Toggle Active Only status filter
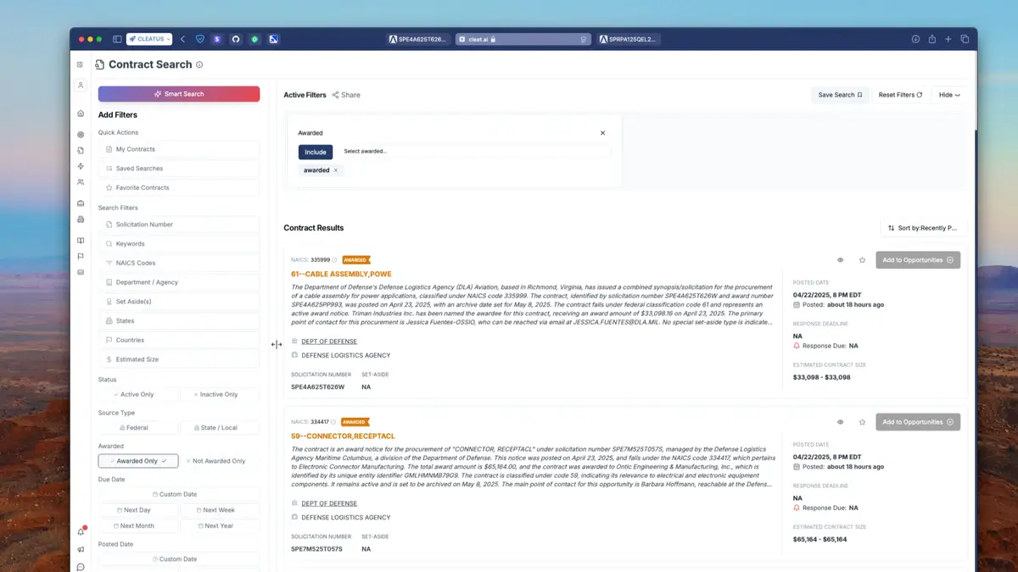 (x=138, y=395)
